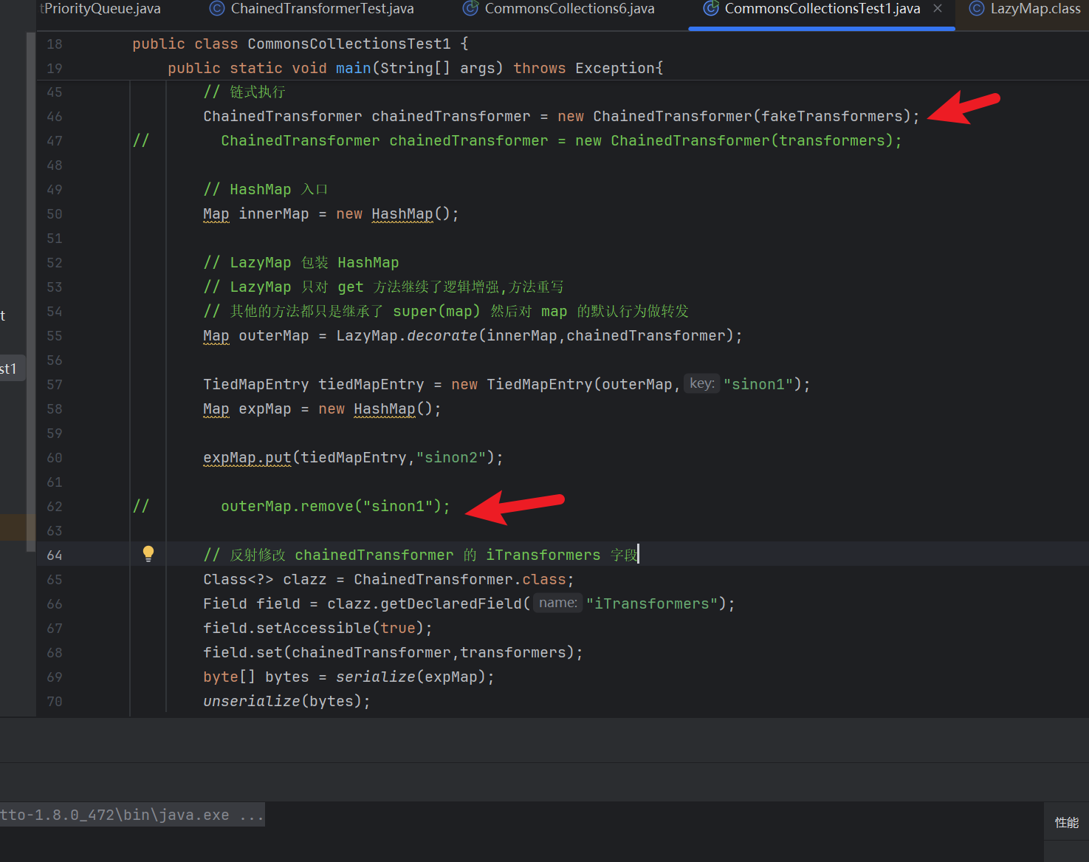Screen dimensions: 1089x862
Task: Open the LazyMap.class tab
Action: coord(1035,9)
